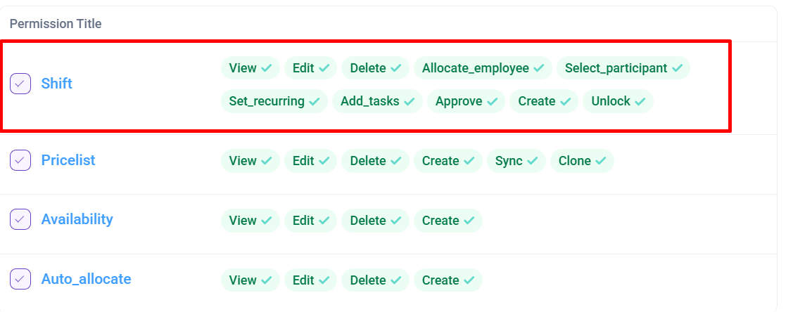Click the Permission Title column header
Screen dimensions: 793x312
(x=56, y=24)
